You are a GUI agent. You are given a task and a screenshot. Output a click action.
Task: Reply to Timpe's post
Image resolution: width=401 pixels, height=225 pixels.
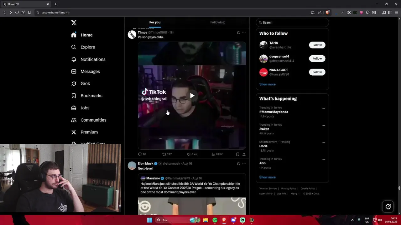click(x=142, y=154)
